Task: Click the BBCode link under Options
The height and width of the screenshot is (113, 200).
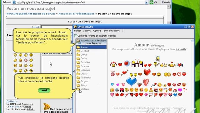Action: click(x=15, y=107)
